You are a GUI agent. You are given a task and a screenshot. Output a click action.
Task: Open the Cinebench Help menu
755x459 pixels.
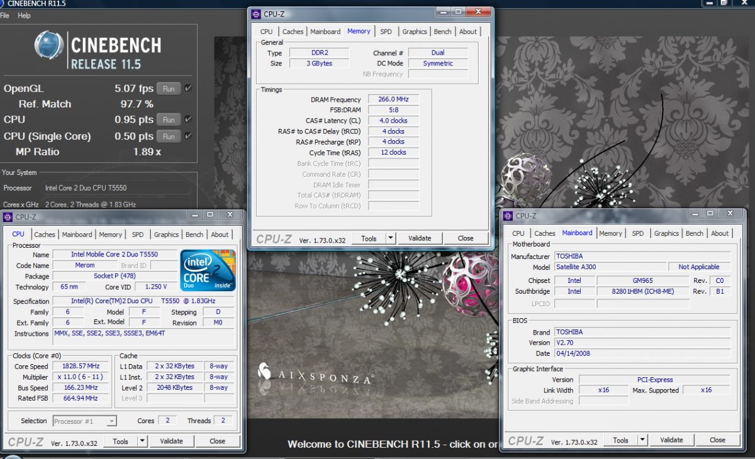point(24,16)
